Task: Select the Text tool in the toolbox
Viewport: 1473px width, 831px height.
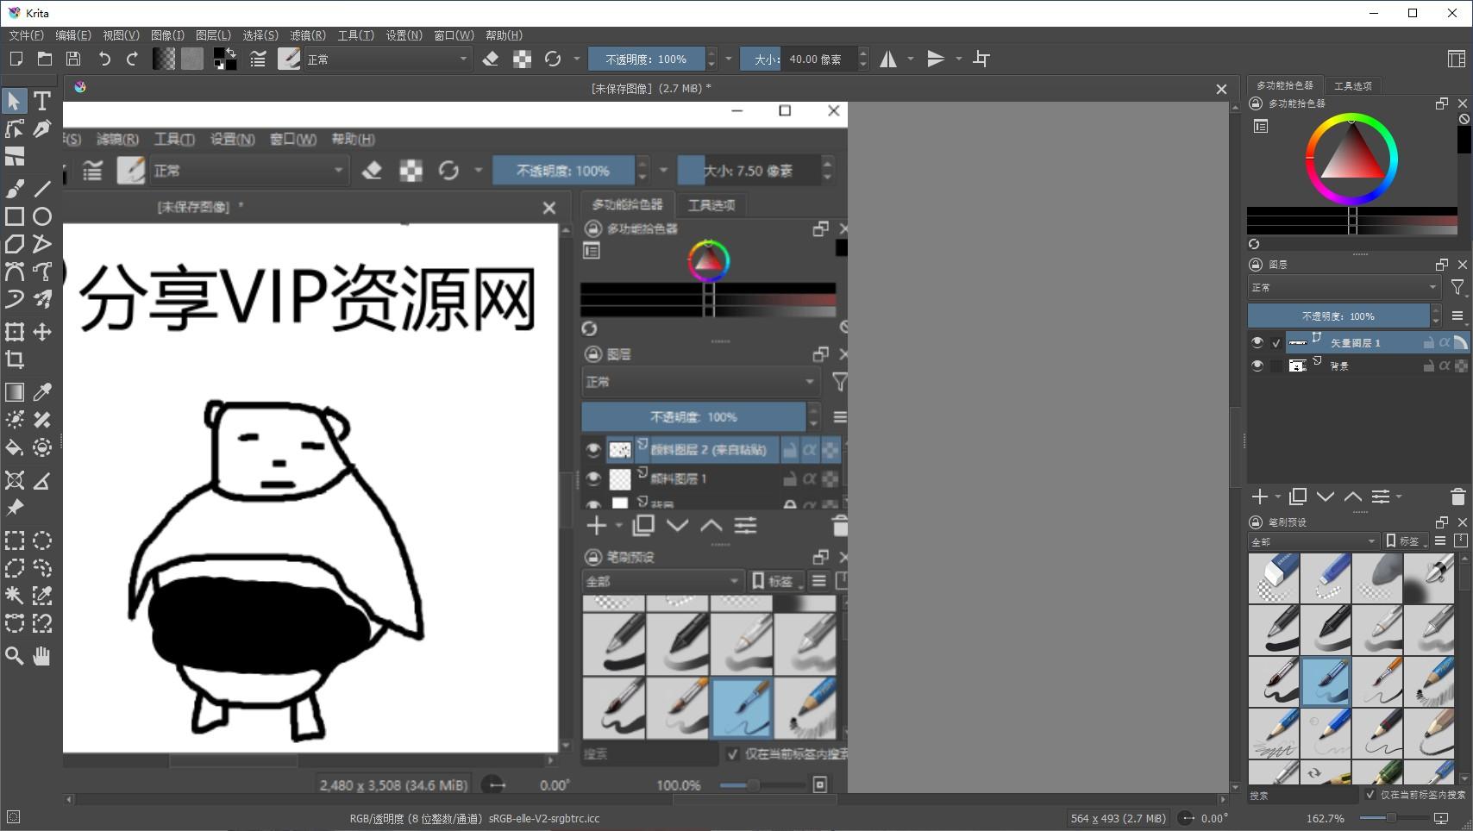Action: click(41, 101)
